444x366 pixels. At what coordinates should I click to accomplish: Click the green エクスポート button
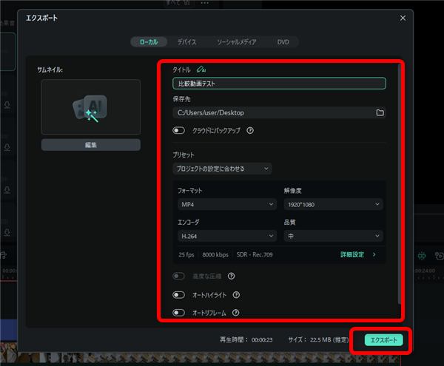click(x=384, y=340)
